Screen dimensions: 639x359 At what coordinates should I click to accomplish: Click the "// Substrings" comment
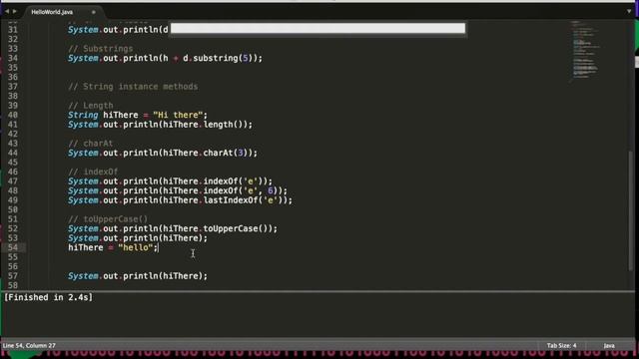pyautogui.click(x=100, y=49)
